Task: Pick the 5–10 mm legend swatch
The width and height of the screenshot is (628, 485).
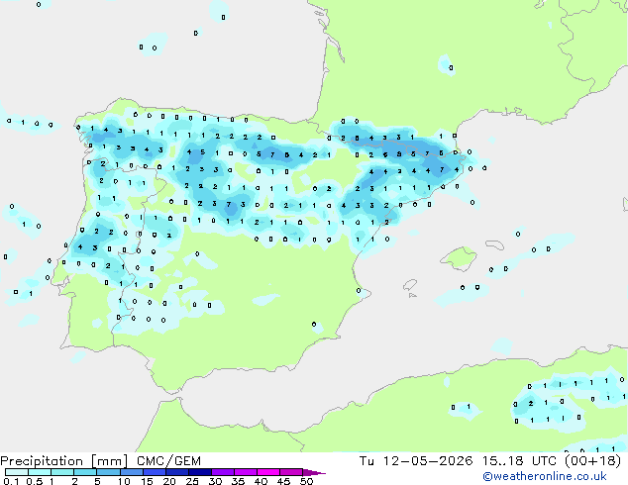Action: 108,472
